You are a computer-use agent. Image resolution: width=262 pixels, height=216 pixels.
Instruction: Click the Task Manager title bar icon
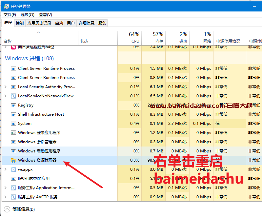(7, 7)
